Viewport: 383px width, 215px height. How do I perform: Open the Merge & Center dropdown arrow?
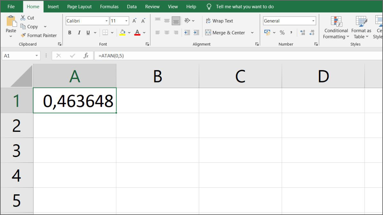[252, 32]
